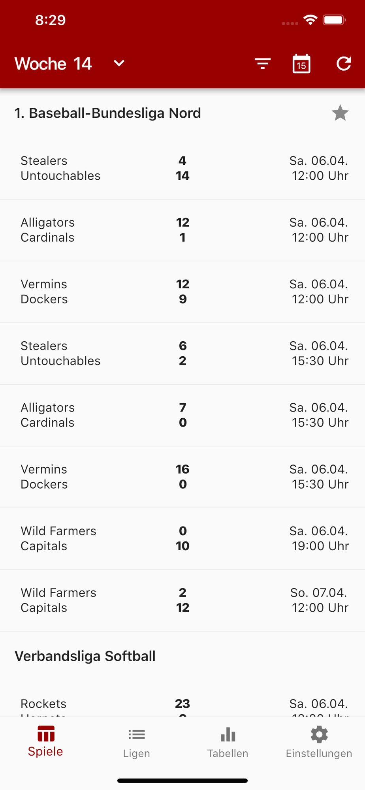Tap the Verbandsliga Softball heading
365x790 pixels.
[x=85, y=656]
